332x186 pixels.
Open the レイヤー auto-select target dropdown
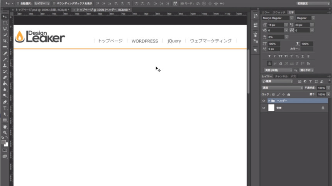click(42, 3)
